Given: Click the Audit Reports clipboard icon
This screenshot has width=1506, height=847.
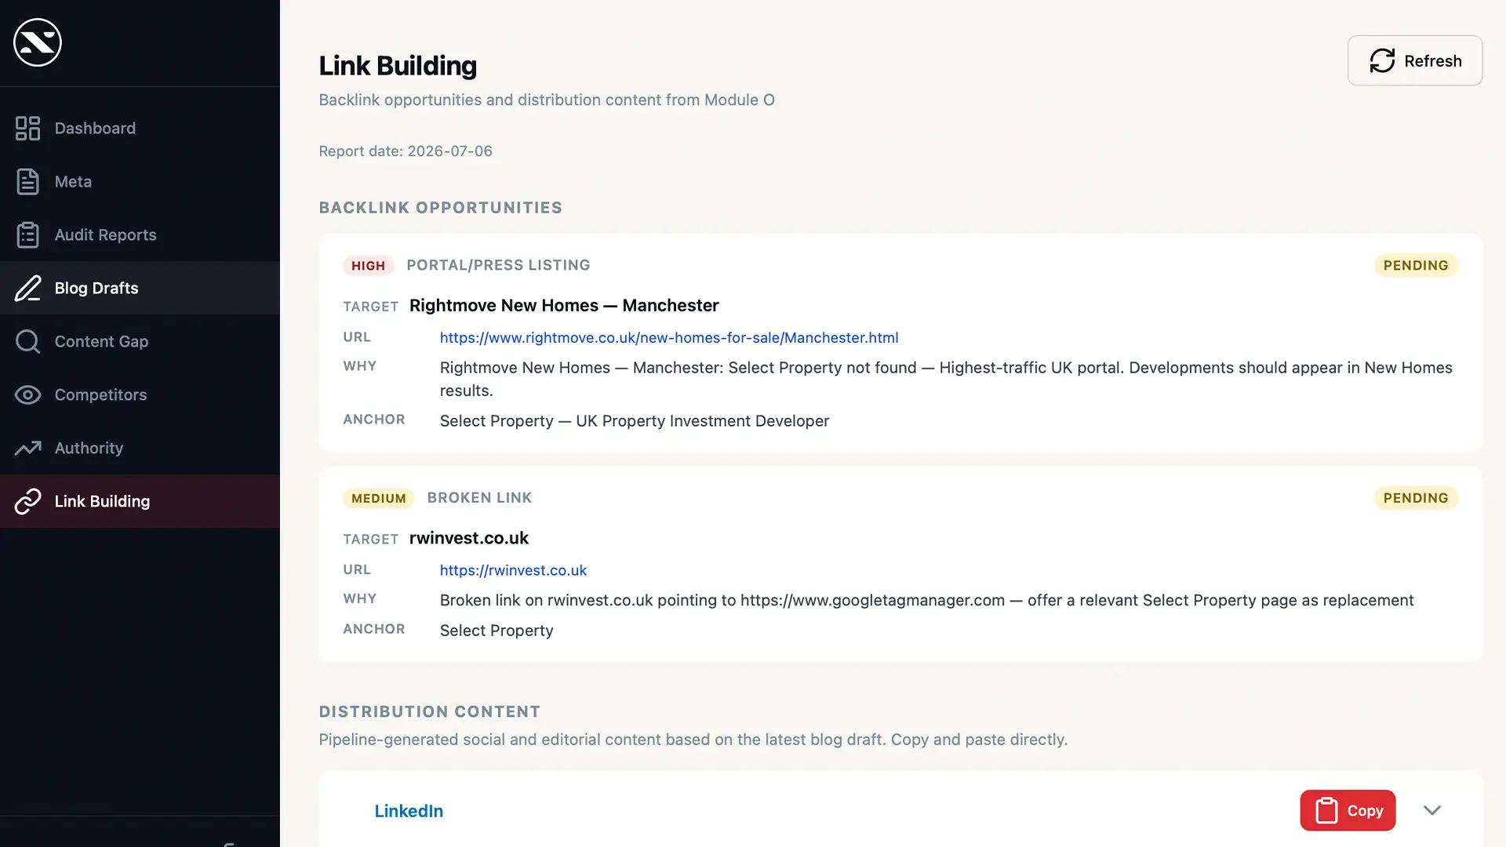Looking at the screenshot, I should pos(27,234).
